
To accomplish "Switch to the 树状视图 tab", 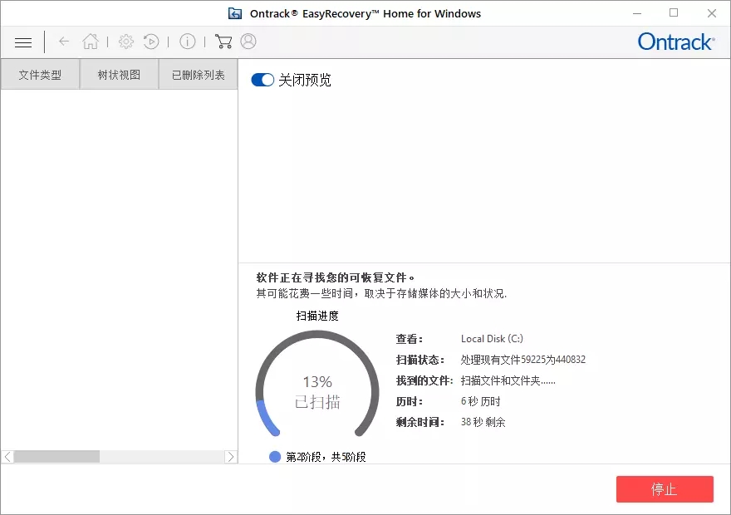I will tap(119, 75).
